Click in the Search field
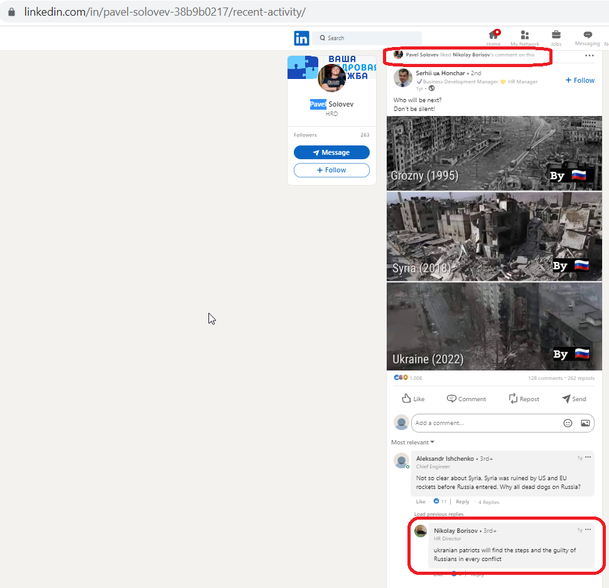The image size is (609, 588). 367,38
